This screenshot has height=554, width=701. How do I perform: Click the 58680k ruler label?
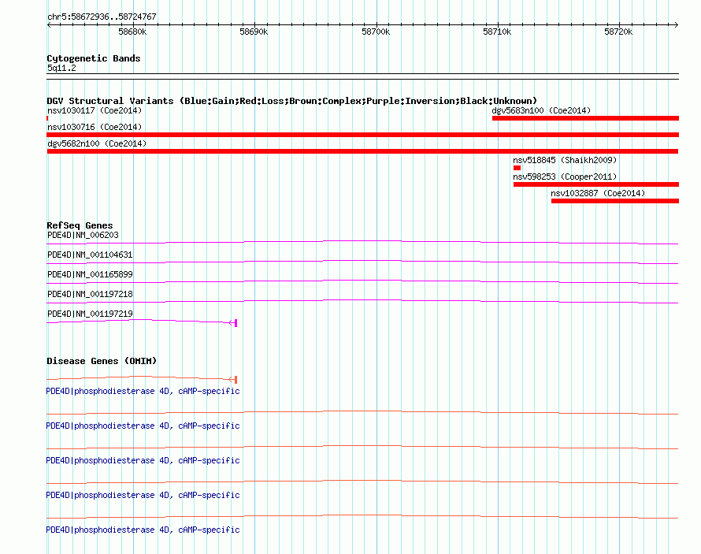pos(132,32)
